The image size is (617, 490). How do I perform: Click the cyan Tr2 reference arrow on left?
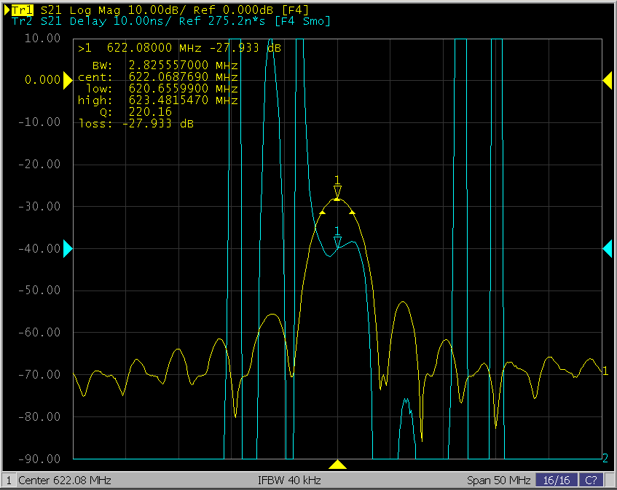(x=68, y=249)
